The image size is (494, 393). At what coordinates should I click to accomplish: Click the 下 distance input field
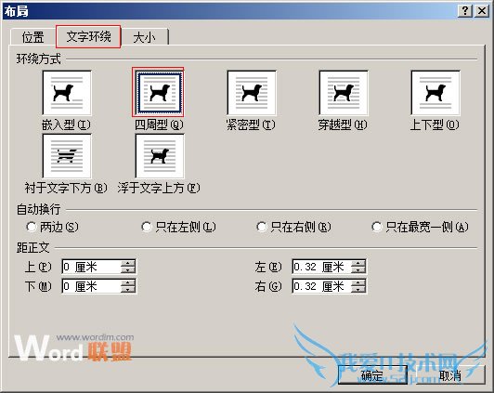coord(91,286)
